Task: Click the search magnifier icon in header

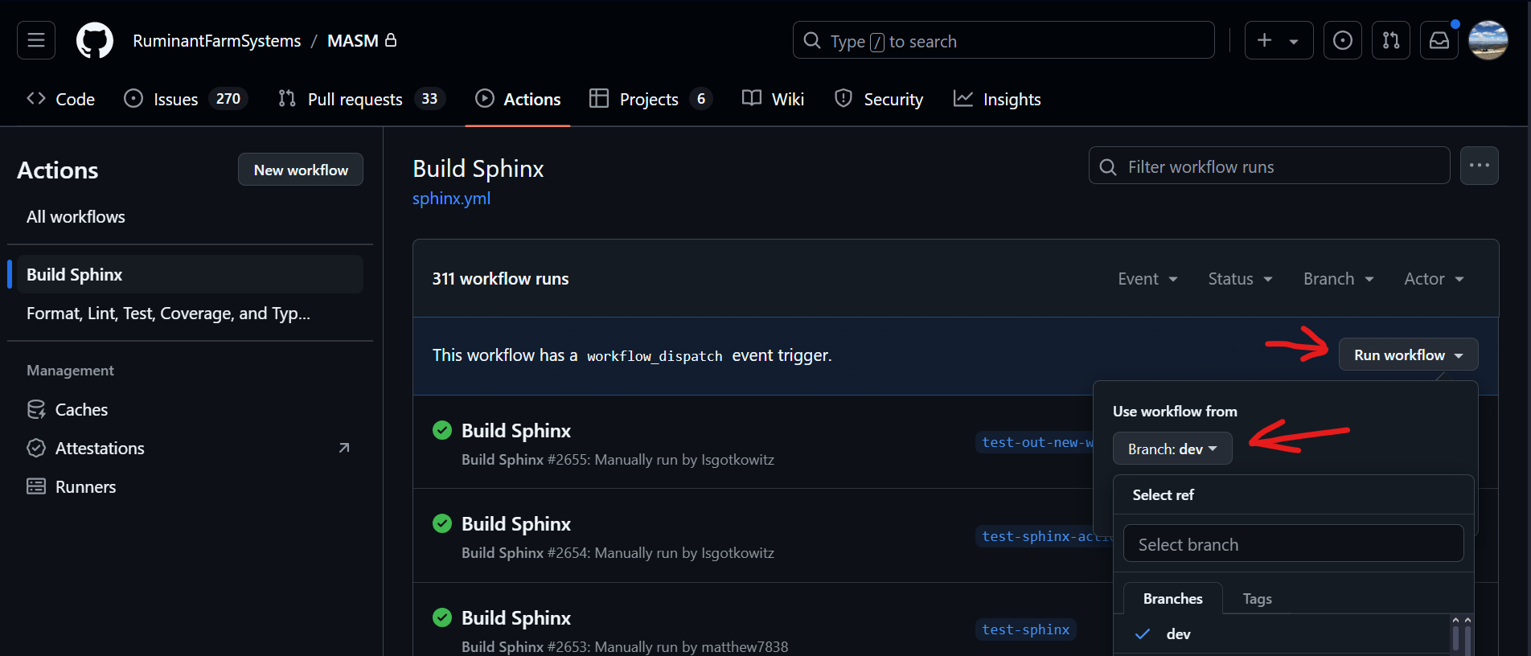Action: 812,40
